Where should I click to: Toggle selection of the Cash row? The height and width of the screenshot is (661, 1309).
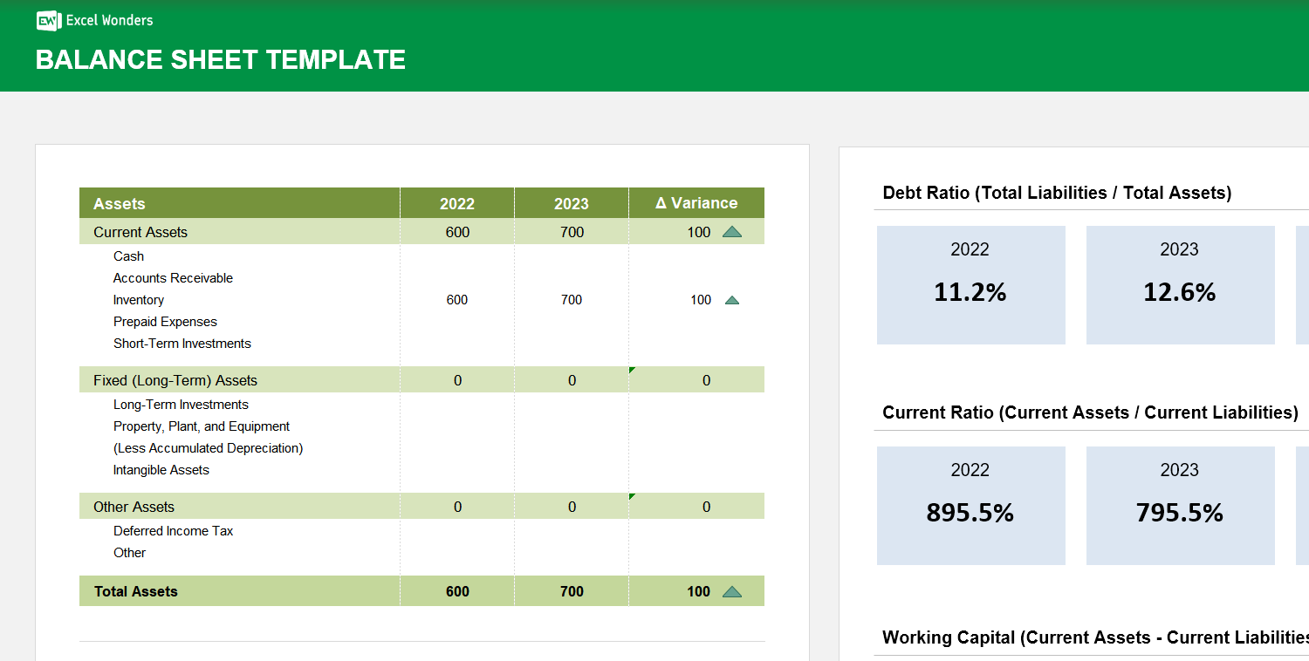point(127,256)
